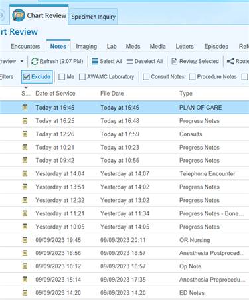Click the Select All list icon
Image resolution: width=249 pixels, height=301 pixels.
tap(95, 61)
